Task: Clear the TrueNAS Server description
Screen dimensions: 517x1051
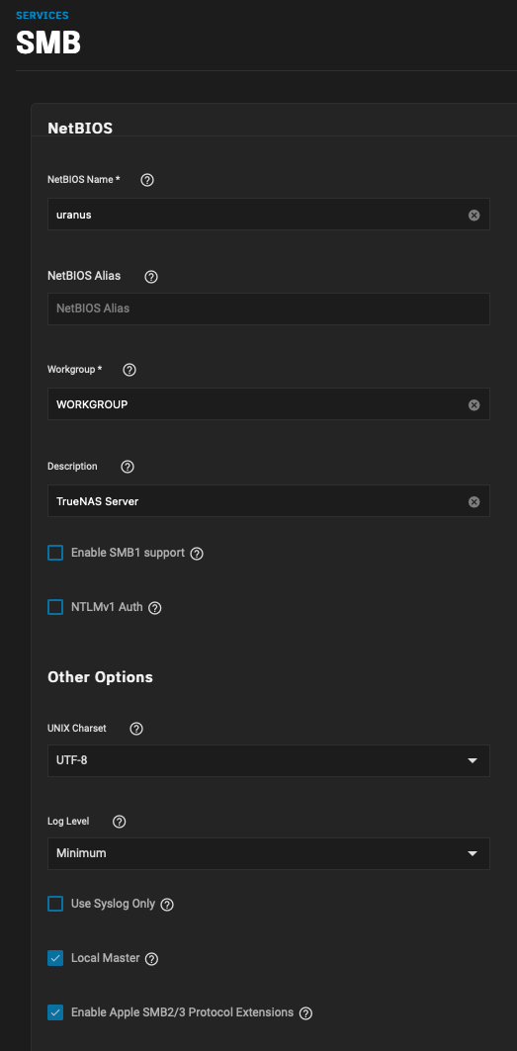Action: click(x=474, y=502)
